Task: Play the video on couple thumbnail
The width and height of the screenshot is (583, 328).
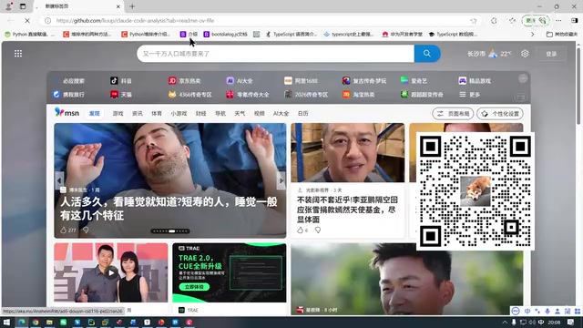Action: click(x=111, y=273)
